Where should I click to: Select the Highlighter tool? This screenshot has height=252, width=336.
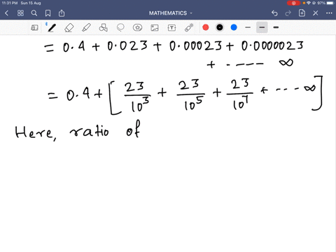tap(86, 28)
